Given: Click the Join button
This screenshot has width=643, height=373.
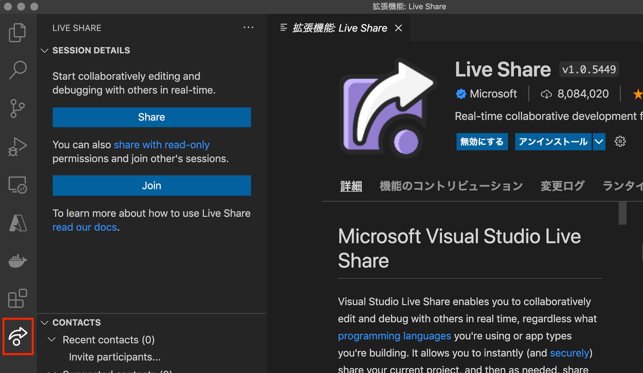Looking at the screenshot, I should 152,186.
